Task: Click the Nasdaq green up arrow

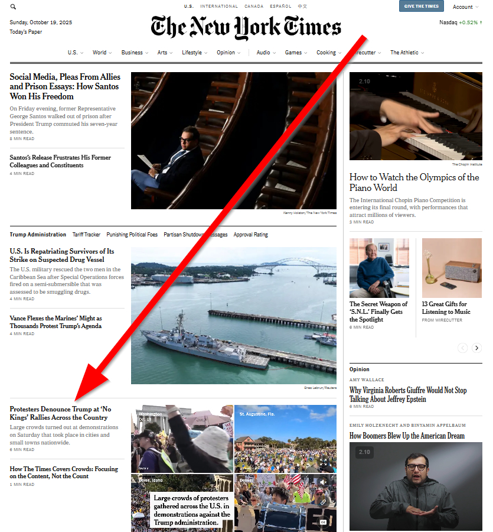Action: point(481,22)
